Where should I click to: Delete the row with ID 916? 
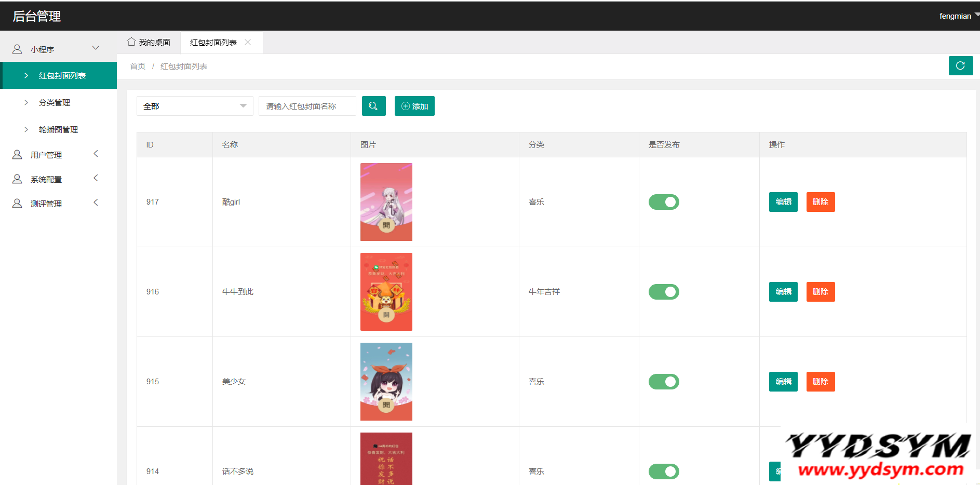(x=820, y=292)
